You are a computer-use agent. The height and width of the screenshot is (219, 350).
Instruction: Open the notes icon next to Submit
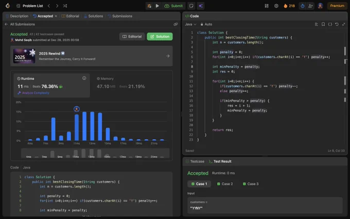pos(191,6)
